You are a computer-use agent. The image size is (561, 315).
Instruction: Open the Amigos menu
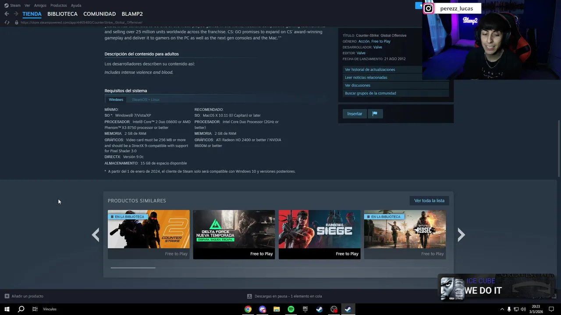click(40, 6)
